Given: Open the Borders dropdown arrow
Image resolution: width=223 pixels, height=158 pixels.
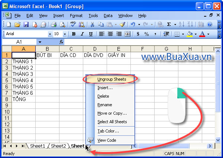Looking at the screenshot, I should pos(183,34).
